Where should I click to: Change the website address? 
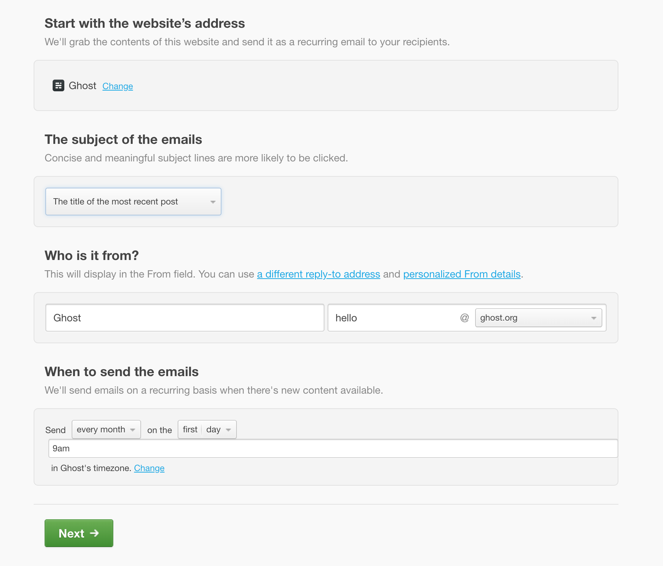tap(117, 86)
